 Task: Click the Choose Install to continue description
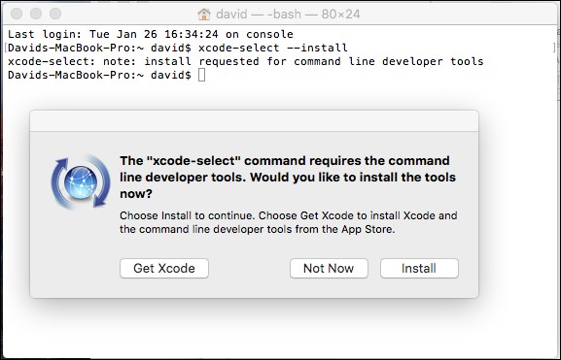pyautogui.click(x=289, y=222)
